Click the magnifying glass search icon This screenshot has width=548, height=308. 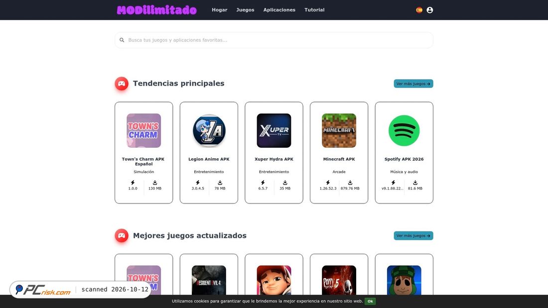pos(122,40)
